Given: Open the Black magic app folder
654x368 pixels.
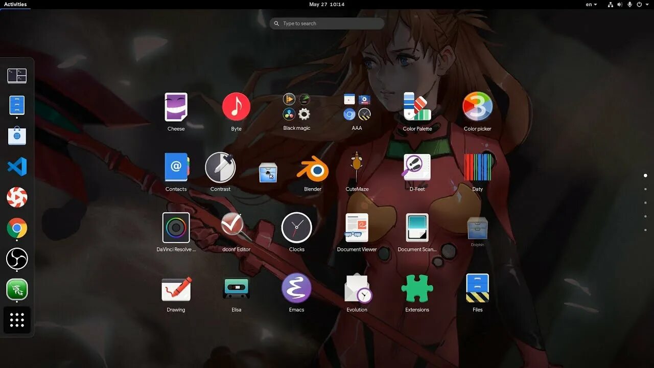Looking at the screenshot, I should pyautogui.click(x=297, y=107).
